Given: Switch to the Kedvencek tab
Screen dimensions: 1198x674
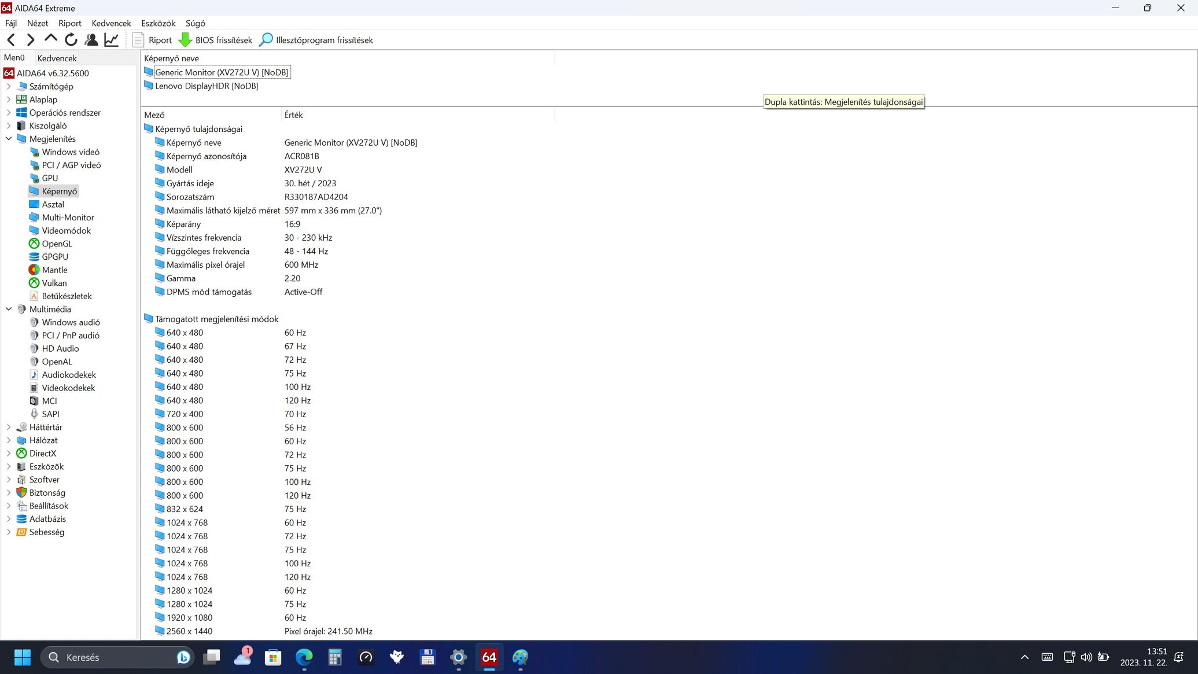Looking at the screenshot, I should (x=57, y=58).
